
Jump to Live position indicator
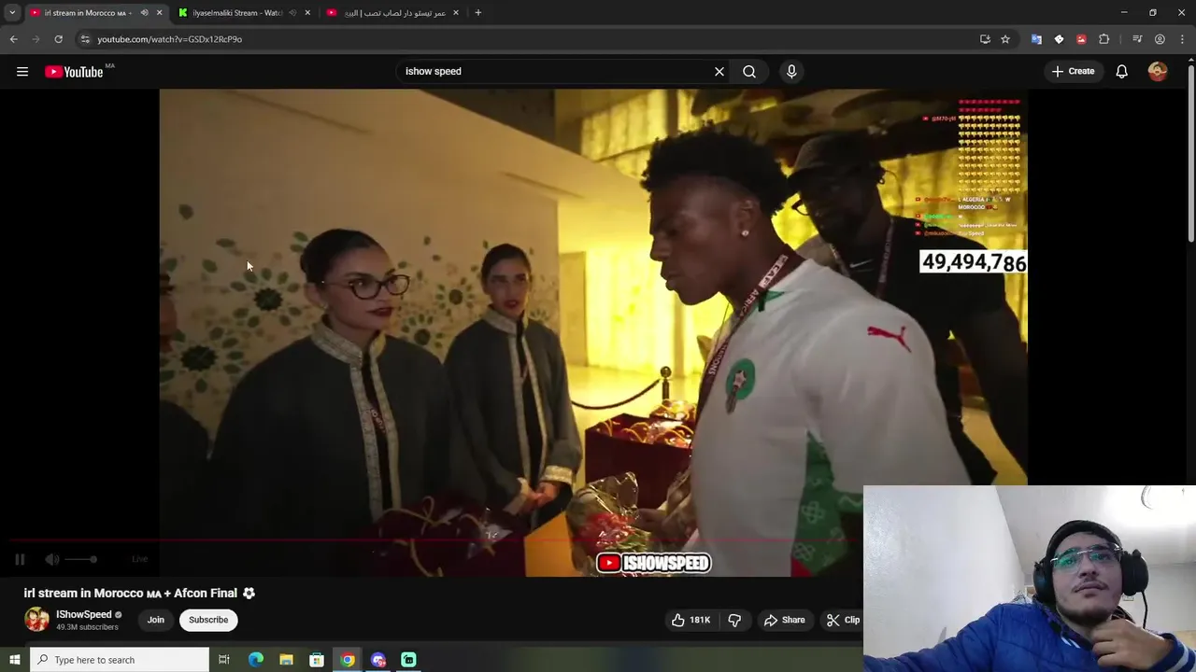coord(139,559)
